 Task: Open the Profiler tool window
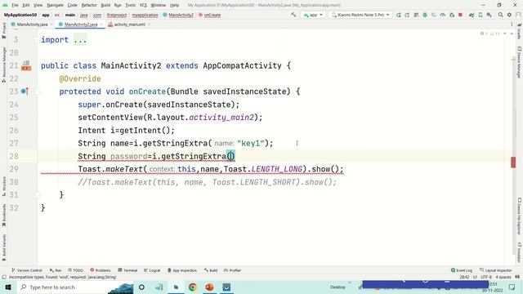click(x=232, y=270)
